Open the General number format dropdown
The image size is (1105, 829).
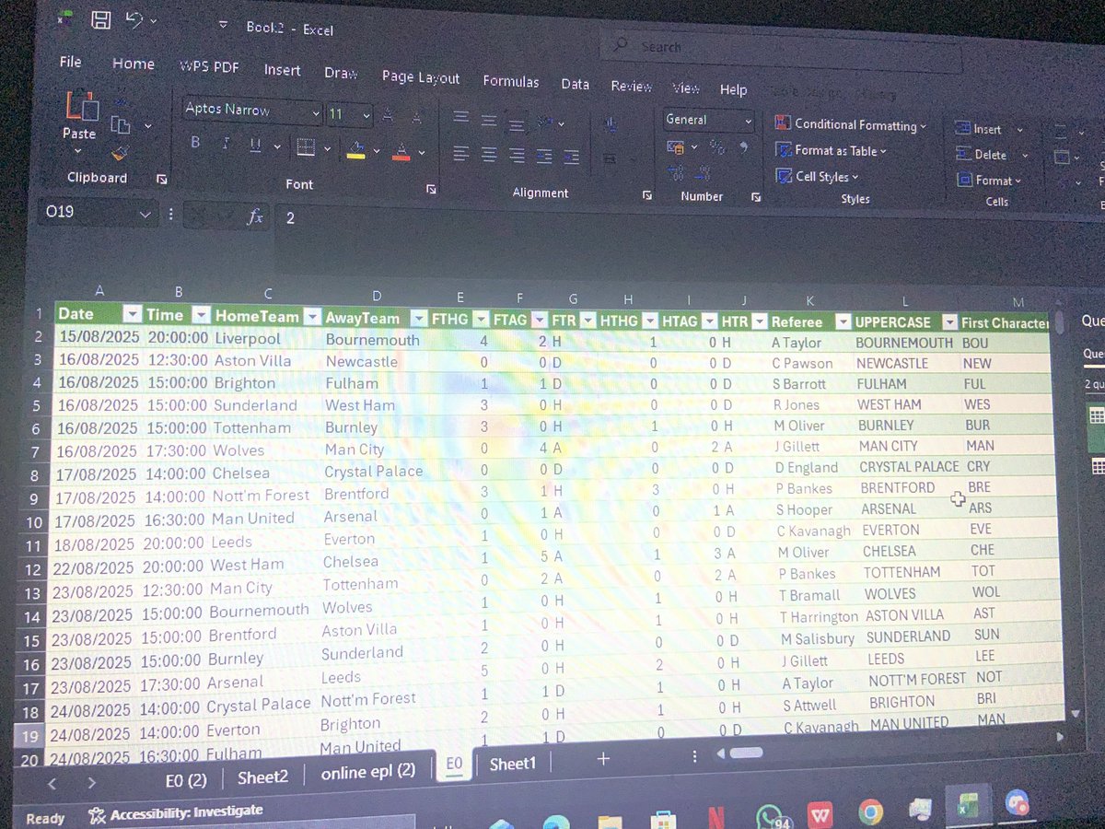[748, 122]
